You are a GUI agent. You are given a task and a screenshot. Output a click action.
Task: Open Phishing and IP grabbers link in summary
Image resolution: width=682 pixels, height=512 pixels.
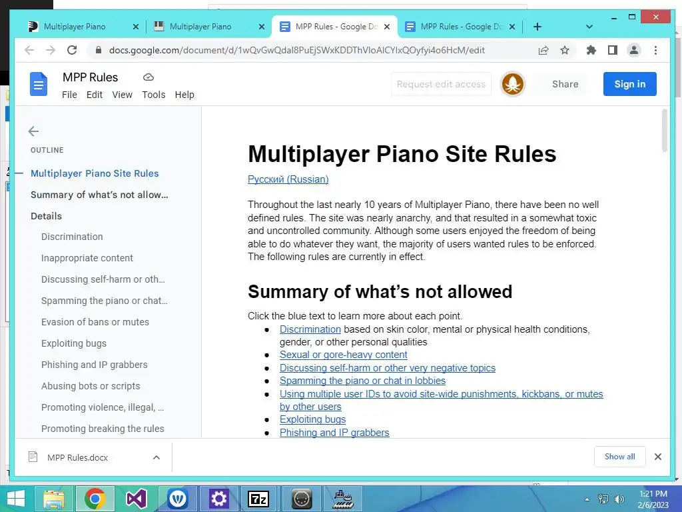pos(334,432)
